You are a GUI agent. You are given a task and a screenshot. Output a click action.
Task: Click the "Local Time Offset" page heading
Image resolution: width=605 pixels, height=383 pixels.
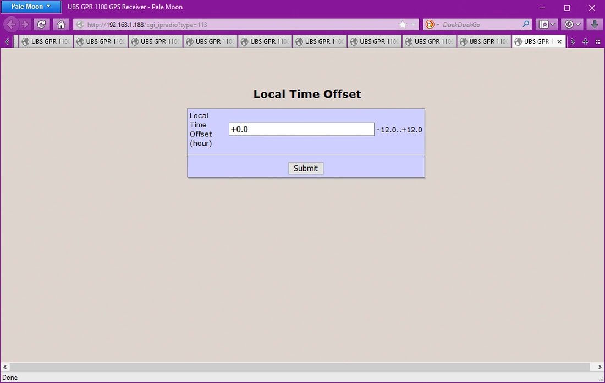pyautogui.click(x=307, y=94)
